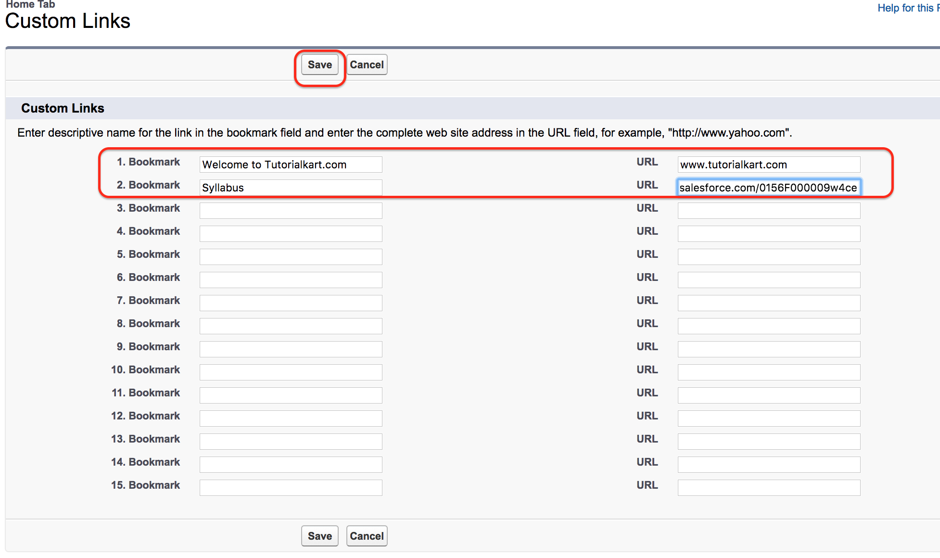Screen dimensions: 940x558
Task: Click the Syllabus bookmark text field
Action: click(x=290, y=187)
